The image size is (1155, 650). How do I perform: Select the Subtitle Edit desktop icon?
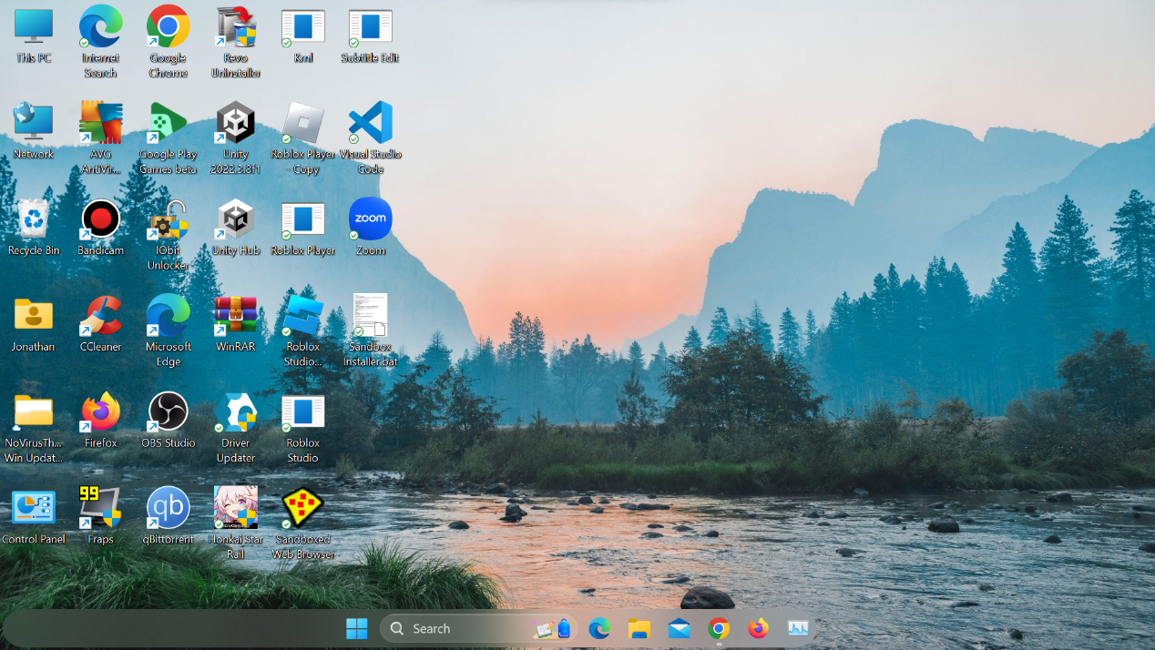[x=371, y=35]
